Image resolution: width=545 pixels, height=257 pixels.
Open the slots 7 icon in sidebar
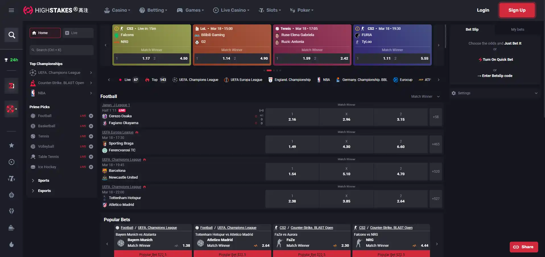click(x=11, y=179)
